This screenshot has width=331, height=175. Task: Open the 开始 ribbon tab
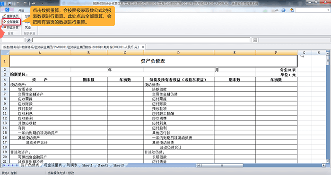tap(21, 10)
